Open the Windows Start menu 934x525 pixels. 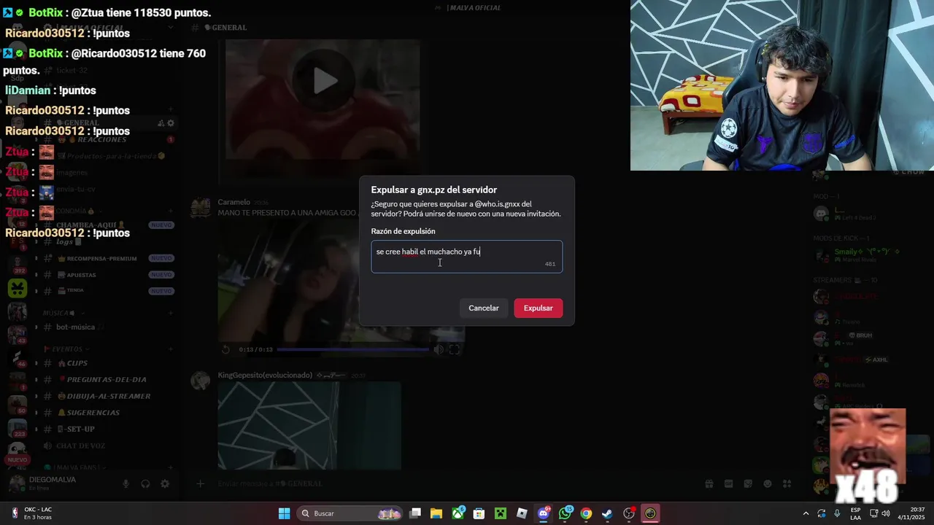click(x=285, y=513)
